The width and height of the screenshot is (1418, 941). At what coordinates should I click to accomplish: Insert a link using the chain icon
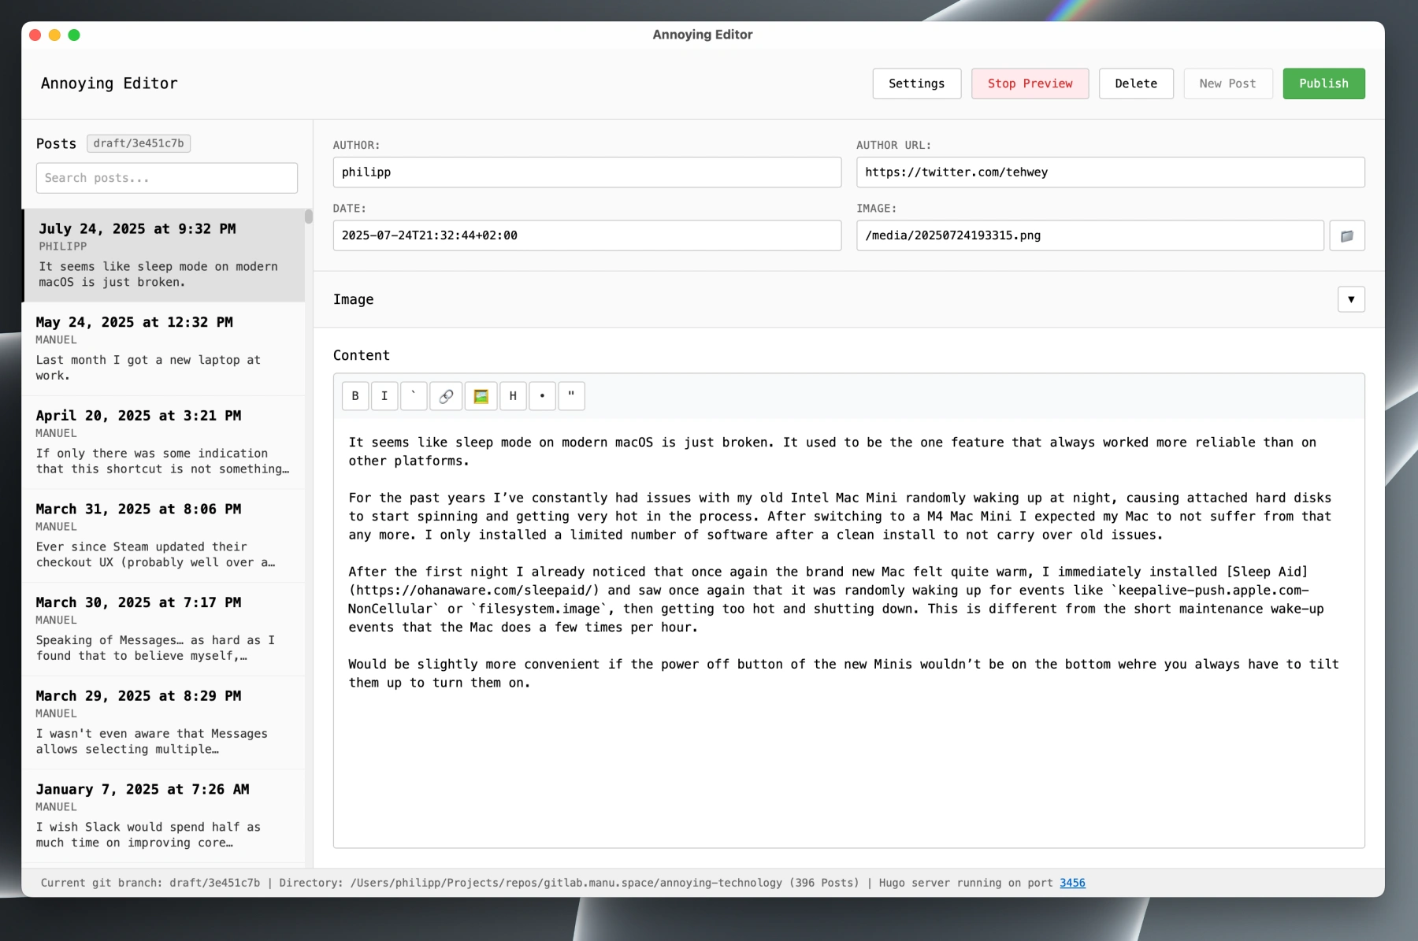[446, 396]
